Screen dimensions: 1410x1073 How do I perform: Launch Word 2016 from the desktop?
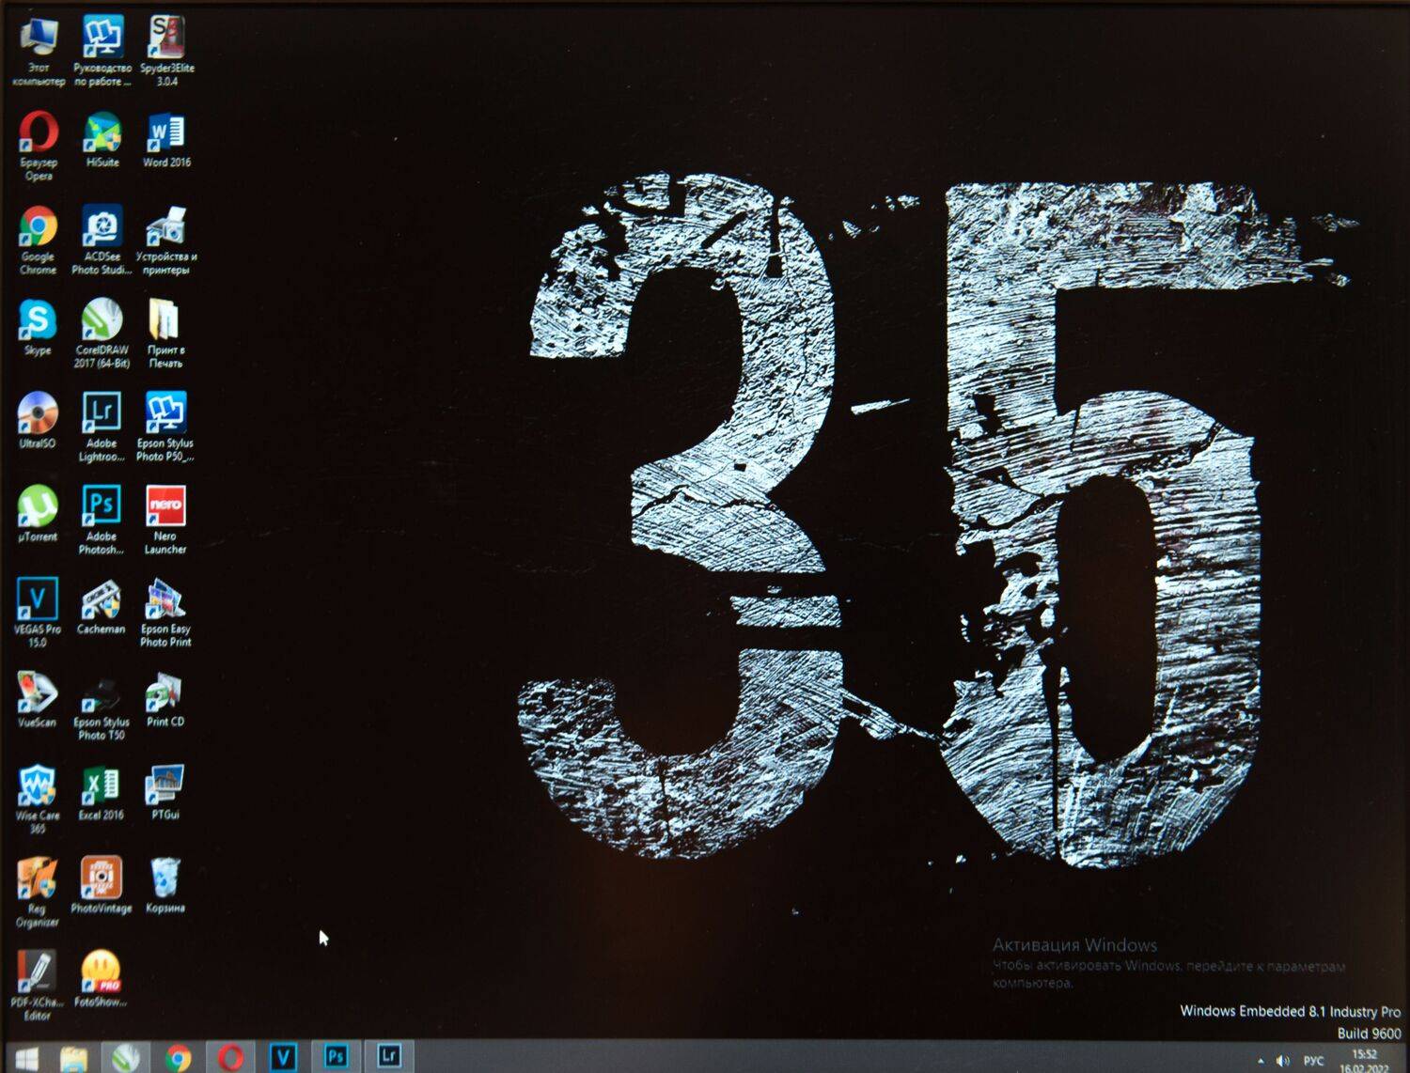point(165,133)
